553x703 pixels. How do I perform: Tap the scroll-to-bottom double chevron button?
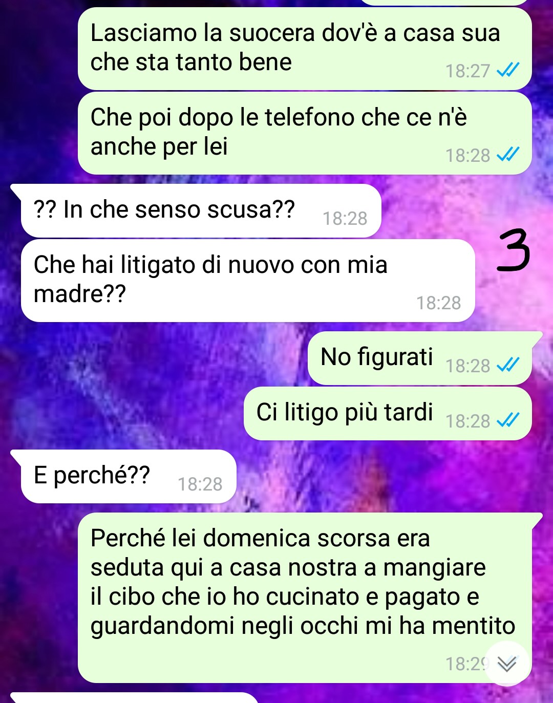[x=507, y=664]
